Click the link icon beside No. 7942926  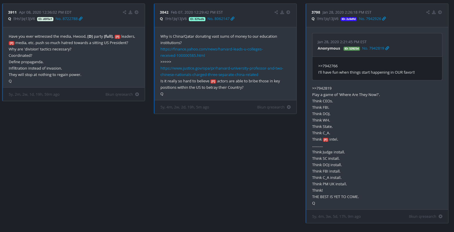[x=384, y=19]
